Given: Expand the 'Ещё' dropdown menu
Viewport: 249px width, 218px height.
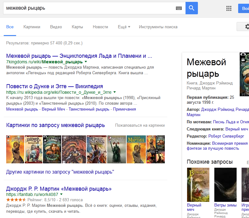Looking at the screenshot, I should [124, 27].
